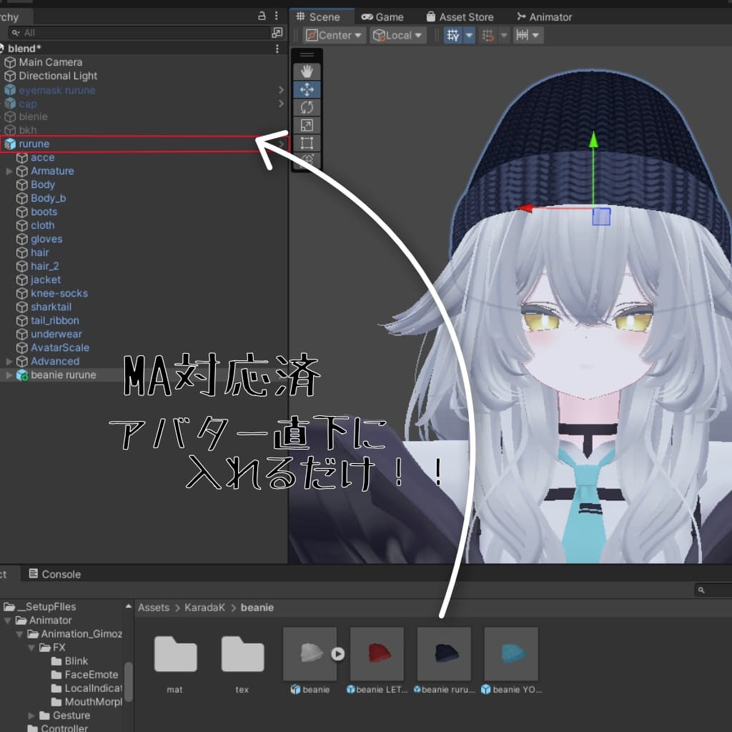The image size is (732, 732).
Task: Select the Scale tool
Action: tap(307, 125)
